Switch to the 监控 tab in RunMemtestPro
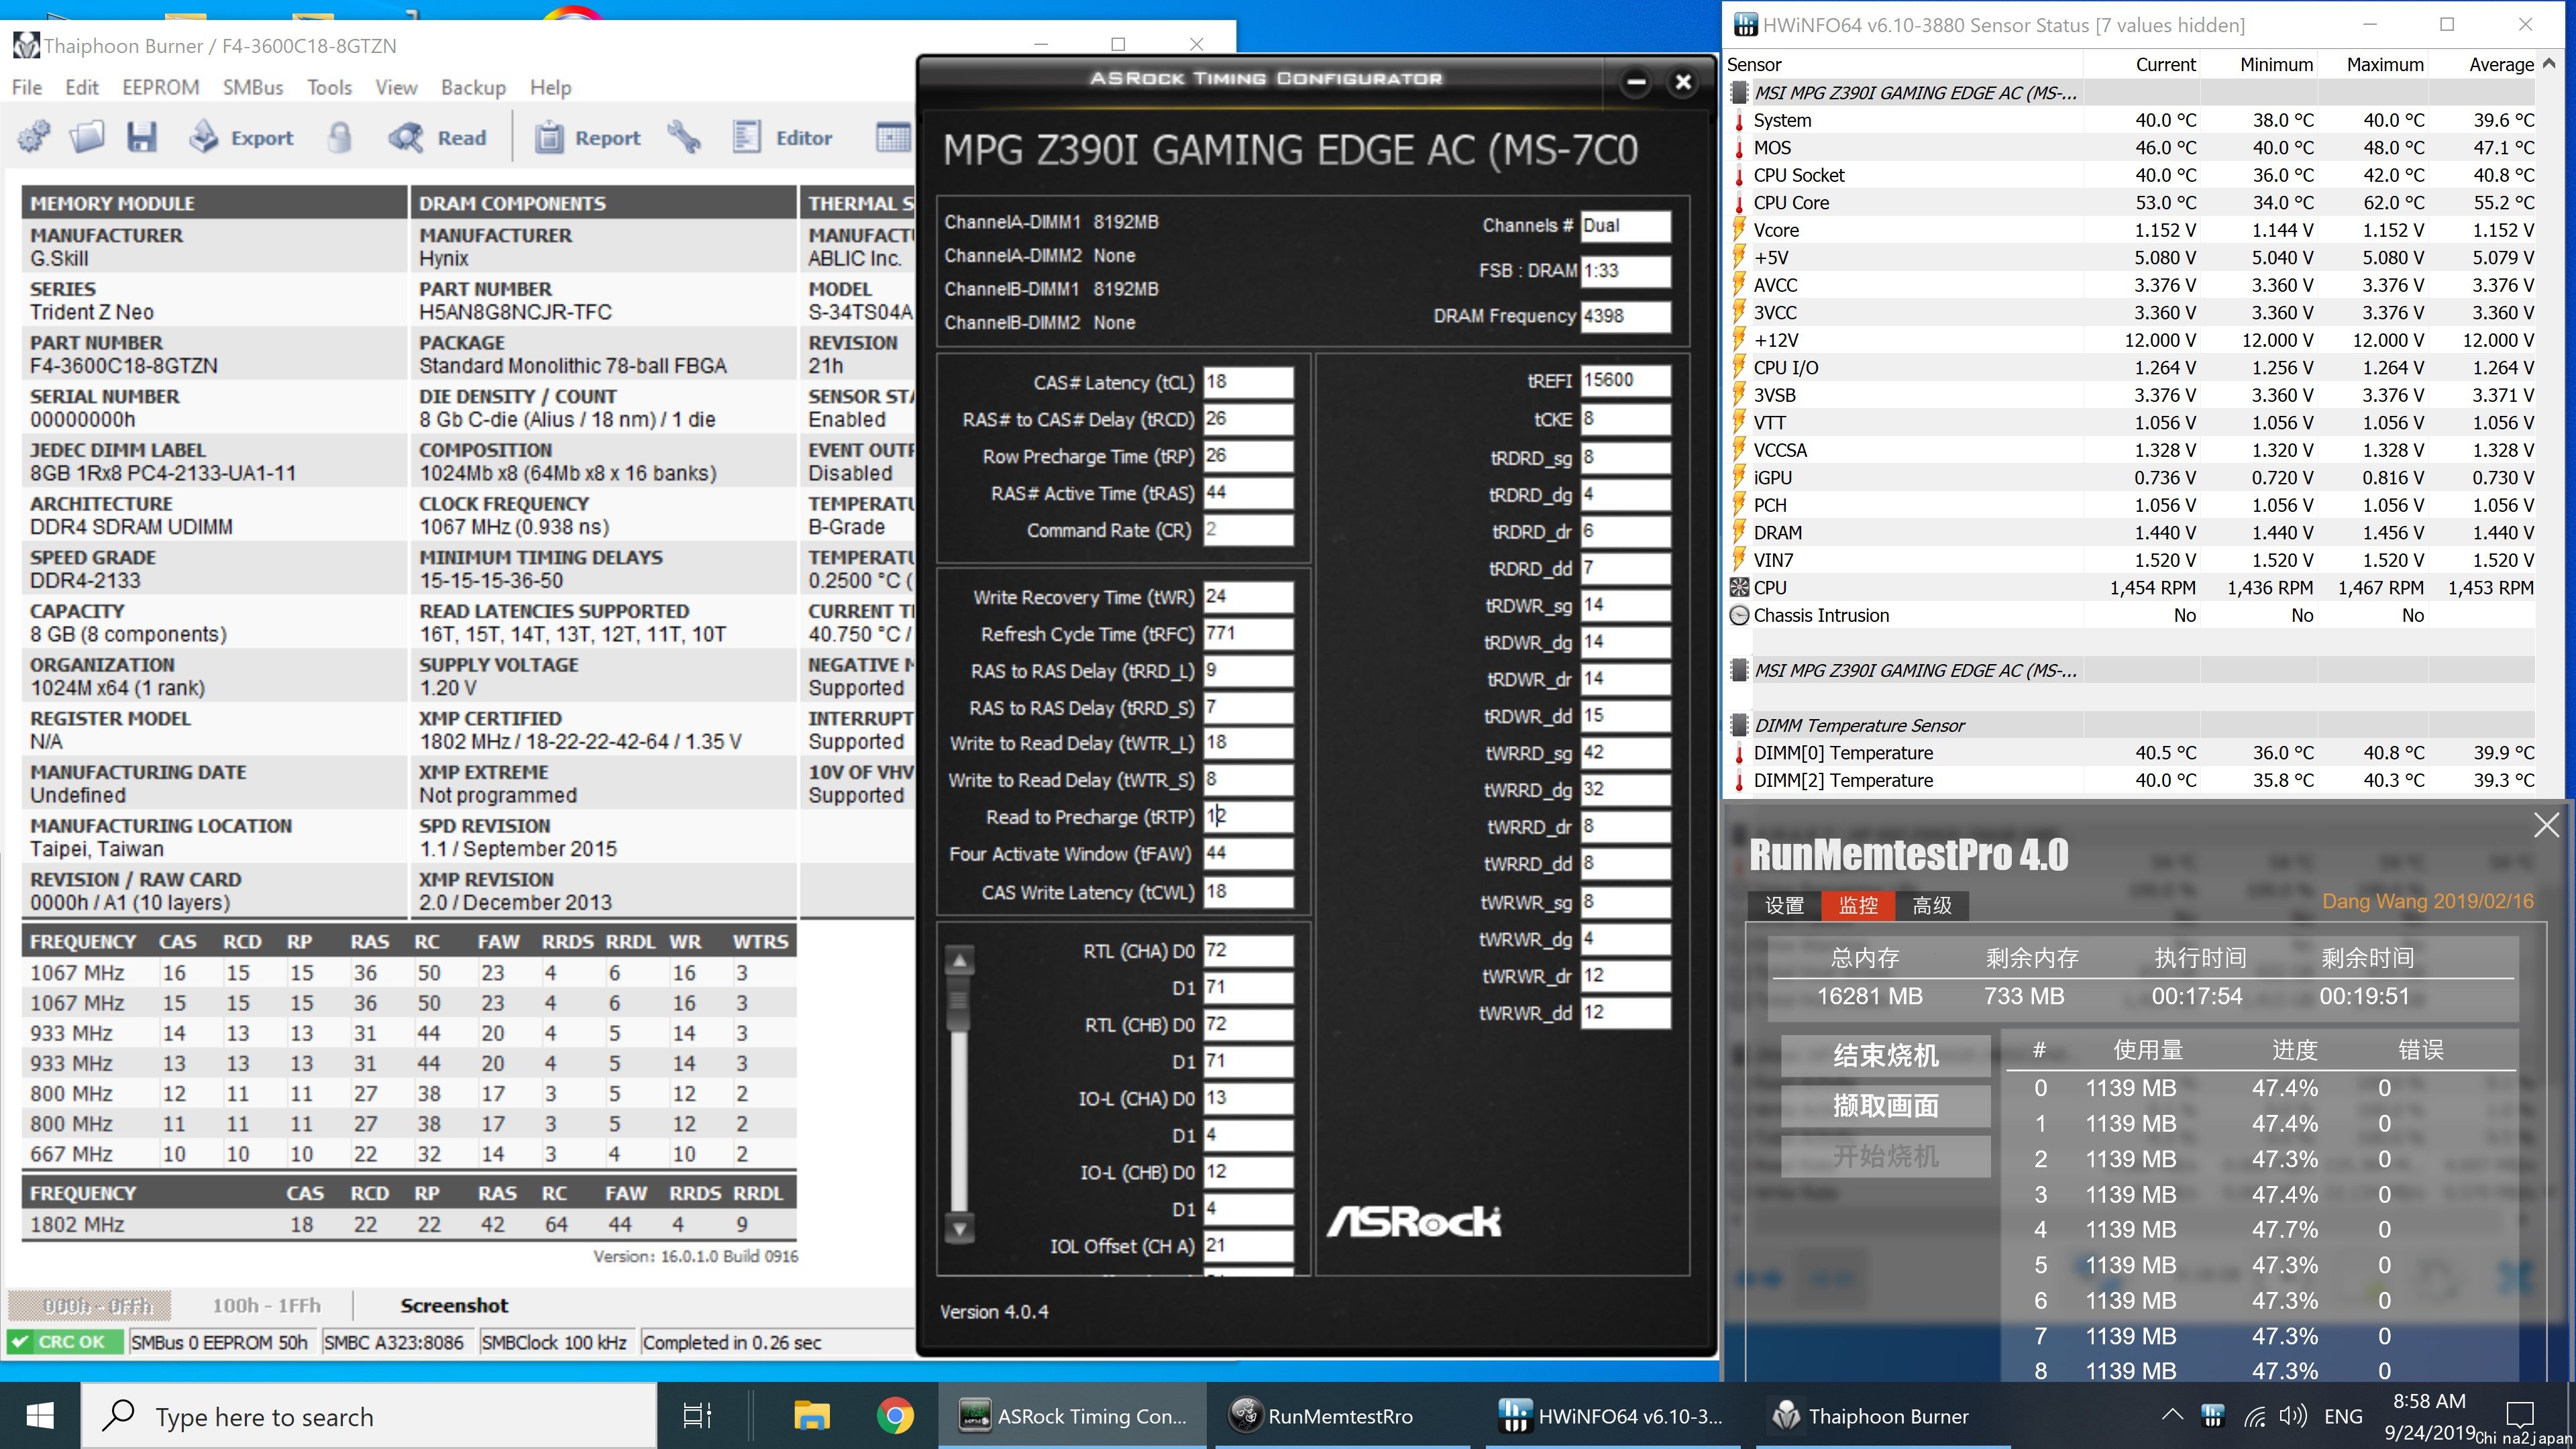This screenshot has width=2576, height=1449. 1858,905
